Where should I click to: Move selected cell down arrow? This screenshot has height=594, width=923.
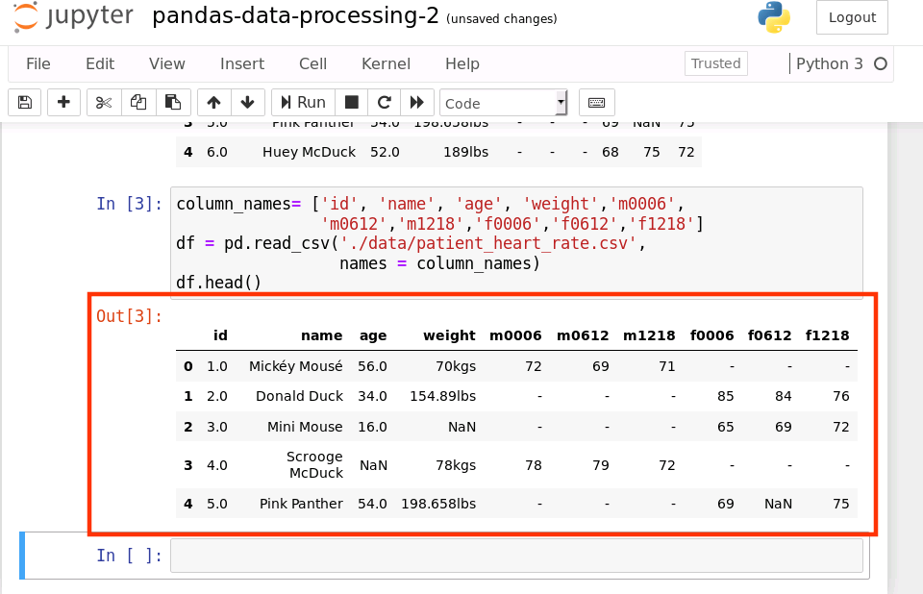(247, 102)
